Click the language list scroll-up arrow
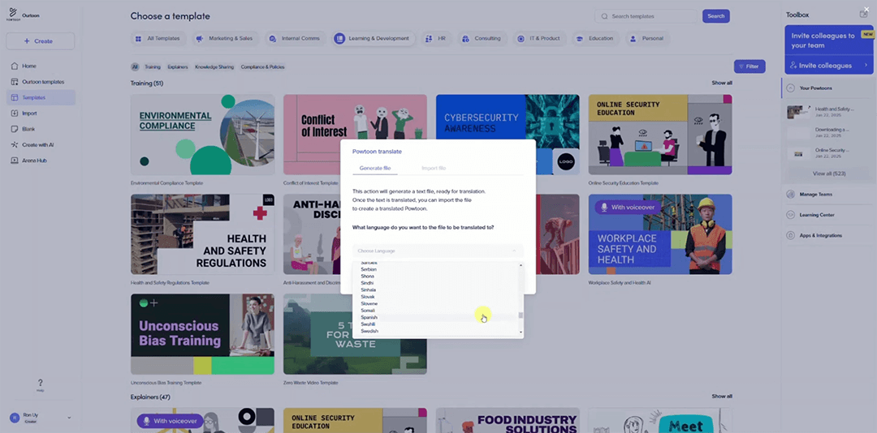The image size is (877, 433). coord(521,265)
